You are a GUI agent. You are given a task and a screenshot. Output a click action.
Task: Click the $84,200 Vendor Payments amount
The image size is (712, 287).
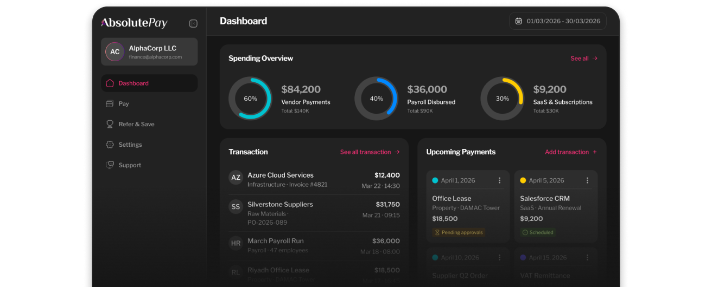tap(301, 89)
